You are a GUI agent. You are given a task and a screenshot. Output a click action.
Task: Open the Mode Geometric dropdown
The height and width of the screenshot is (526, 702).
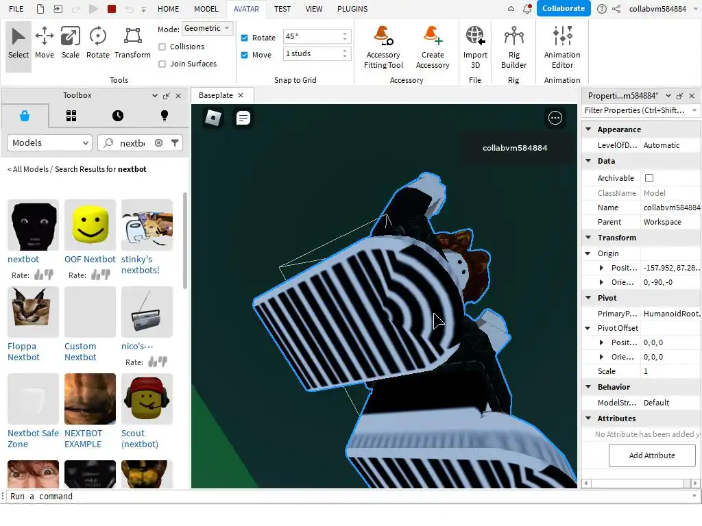pyautogui.click(x=207, y=28)
